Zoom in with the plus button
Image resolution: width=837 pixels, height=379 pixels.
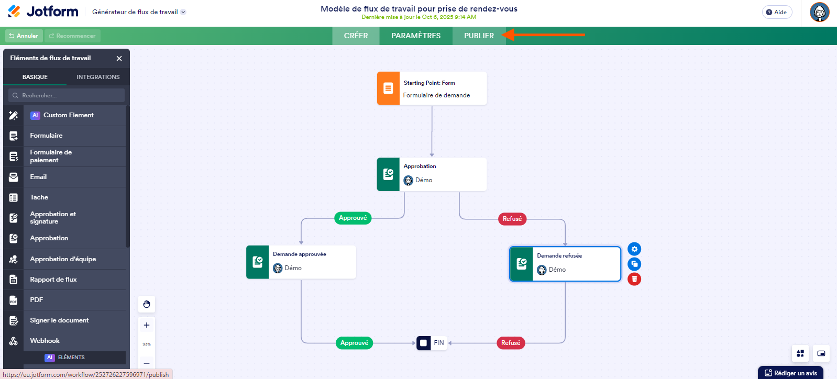pyautogui.click(x=147, y=325)
